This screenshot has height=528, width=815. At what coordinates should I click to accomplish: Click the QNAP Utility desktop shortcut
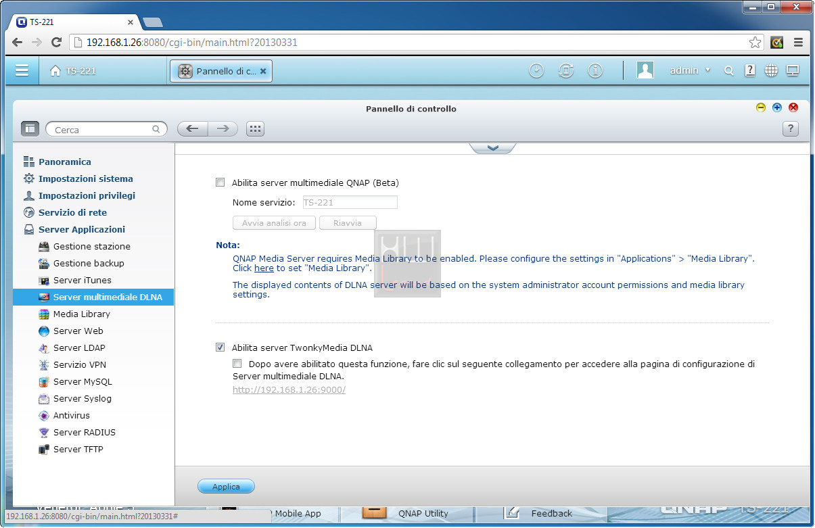406,513
